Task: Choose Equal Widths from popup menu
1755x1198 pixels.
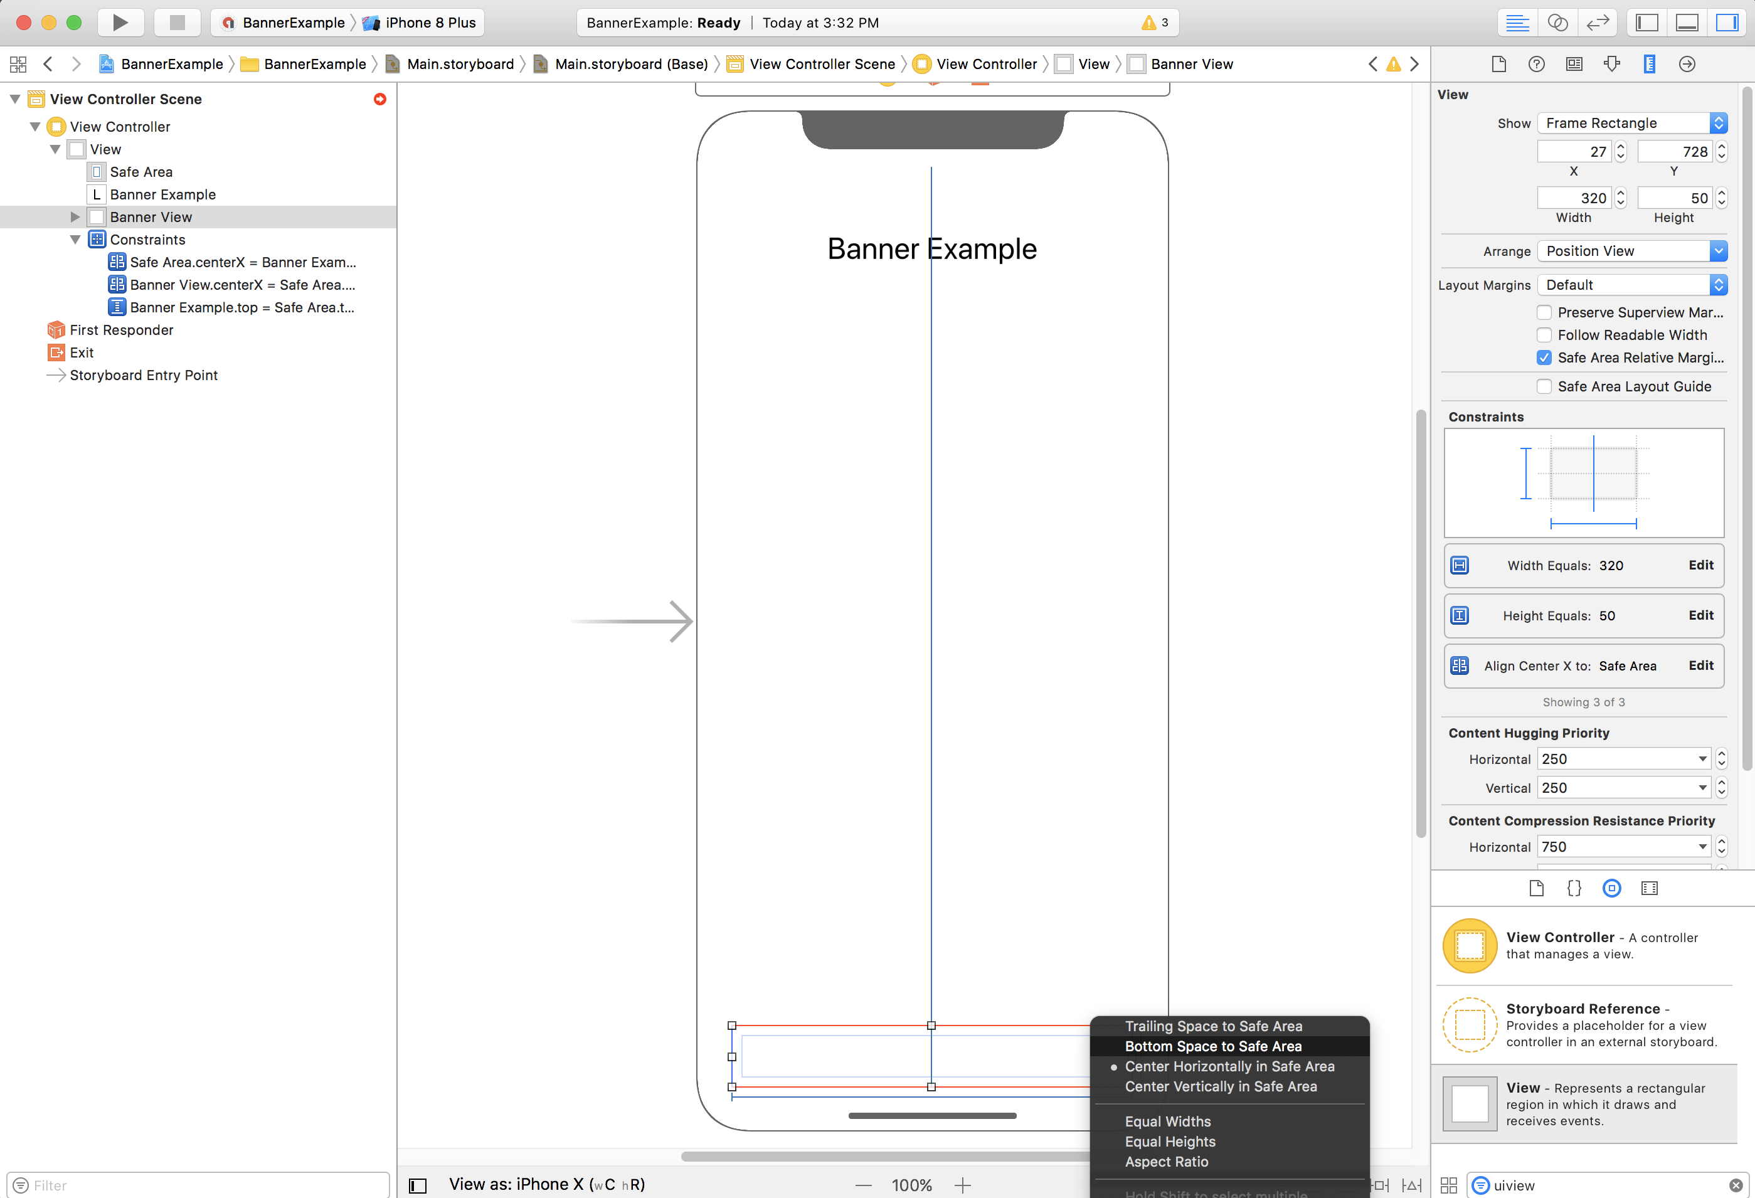Action: click(x=1167, y=1121)
